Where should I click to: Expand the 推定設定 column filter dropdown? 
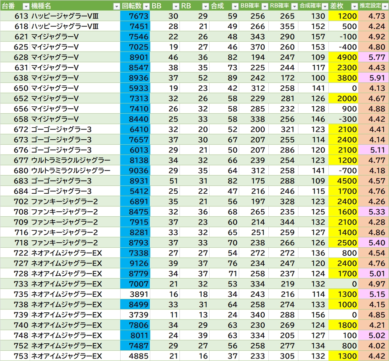384,6
